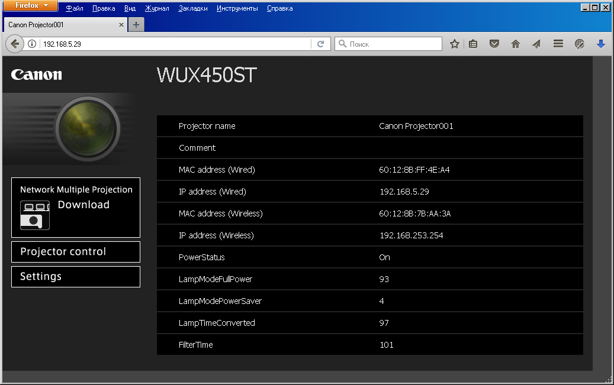Click the projector lens image
The height and width of the screenshot is (385, 614).
[x=87, y=129]
